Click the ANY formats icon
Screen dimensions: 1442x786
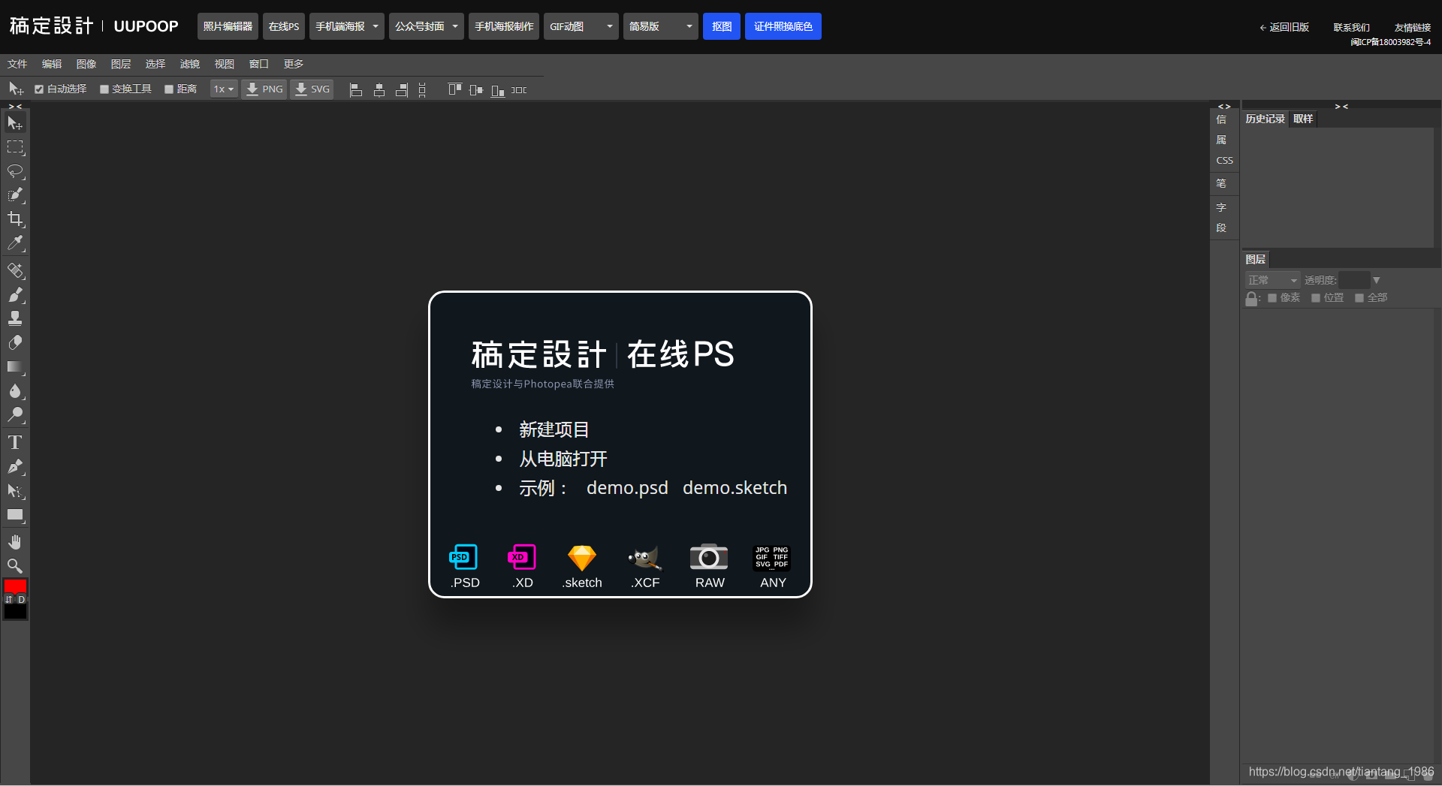point(772,566)
